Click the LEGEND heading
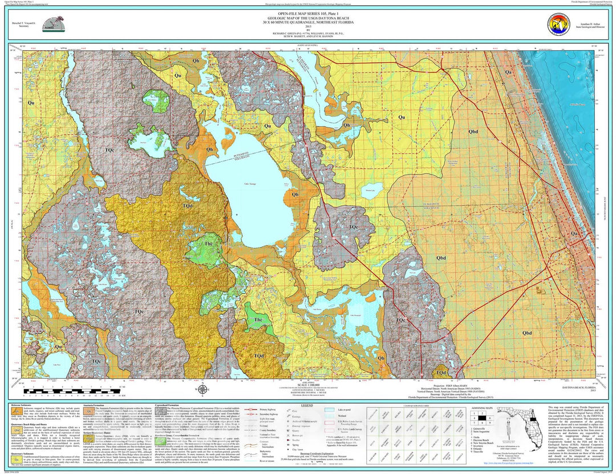The height and width of the screenshot is (474, 616). [309, 404]
